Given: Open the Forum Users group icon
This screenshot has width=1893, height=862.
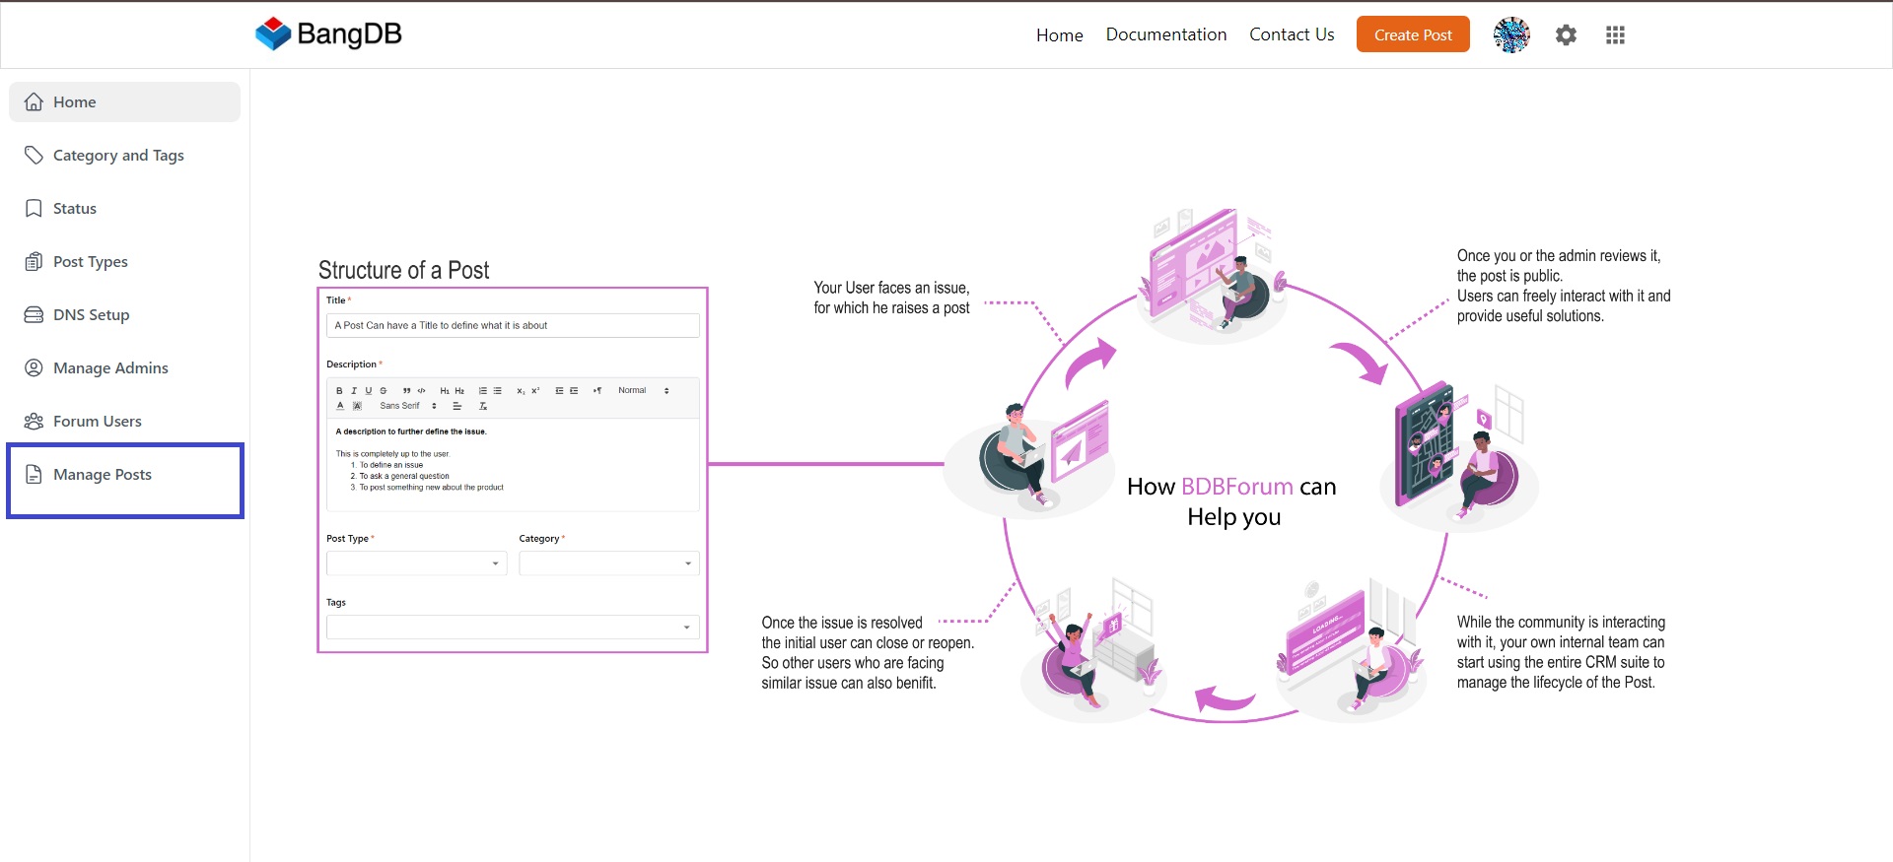Looking at the screenshot, I should [34, 422].
